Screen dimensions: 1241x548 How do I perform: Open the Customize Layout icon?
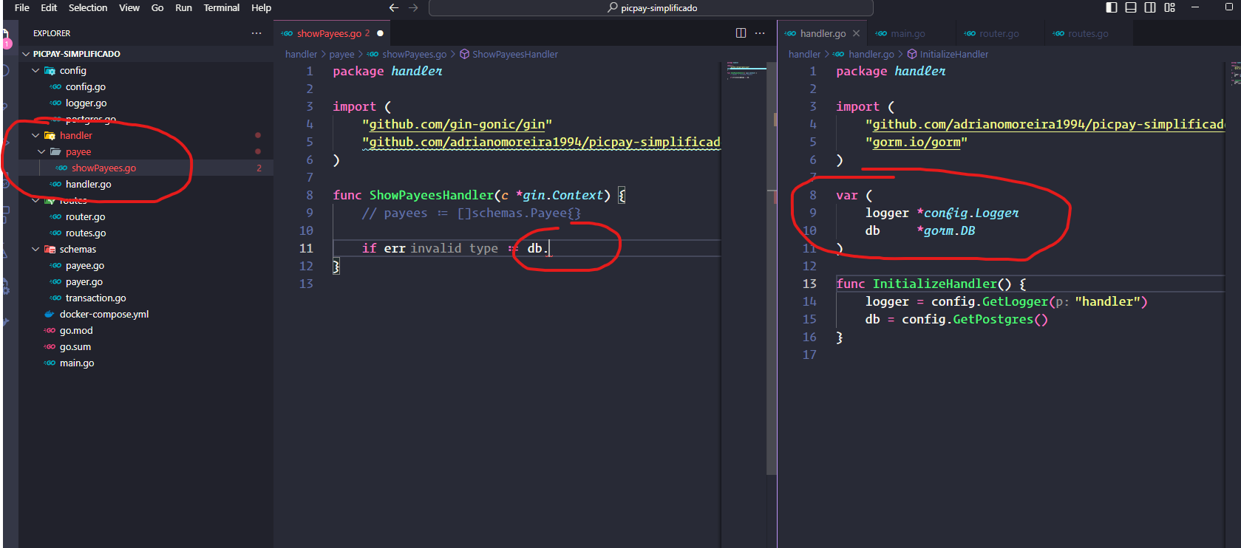pyautogui.click(x=1169, y=7)
